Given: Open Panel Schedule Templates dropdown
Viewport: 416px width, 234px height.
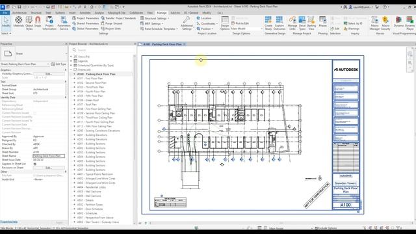Looking at the screenshot, I should pyautogui.click(x=159, y=29).
